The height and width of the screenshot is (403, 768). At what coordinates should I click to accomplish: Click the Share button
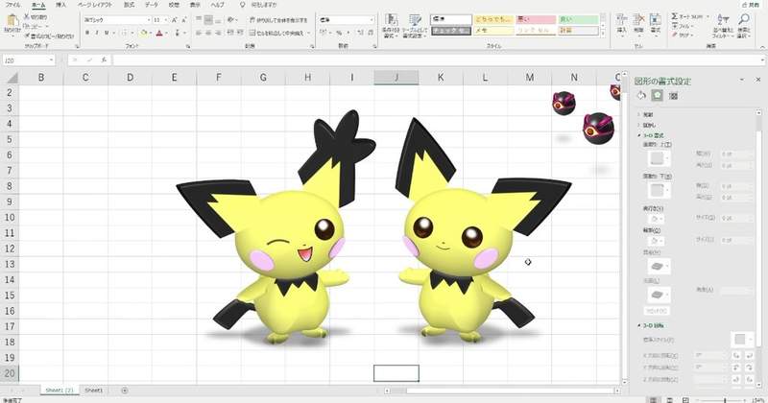click(751, 5)
